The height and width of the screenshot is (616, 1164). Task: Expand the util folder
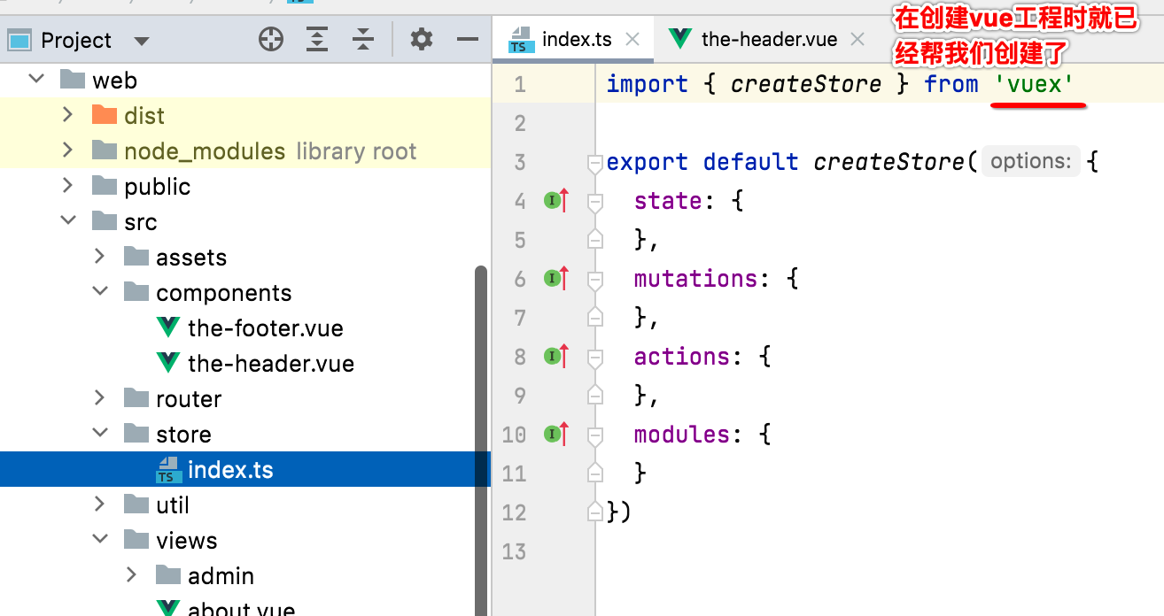[x=99, y=504]
